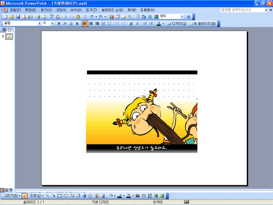The height and width of the screenshot is (205, 273).
Task: Open the 보기(V) menu
Action: [x=46, y=10]
